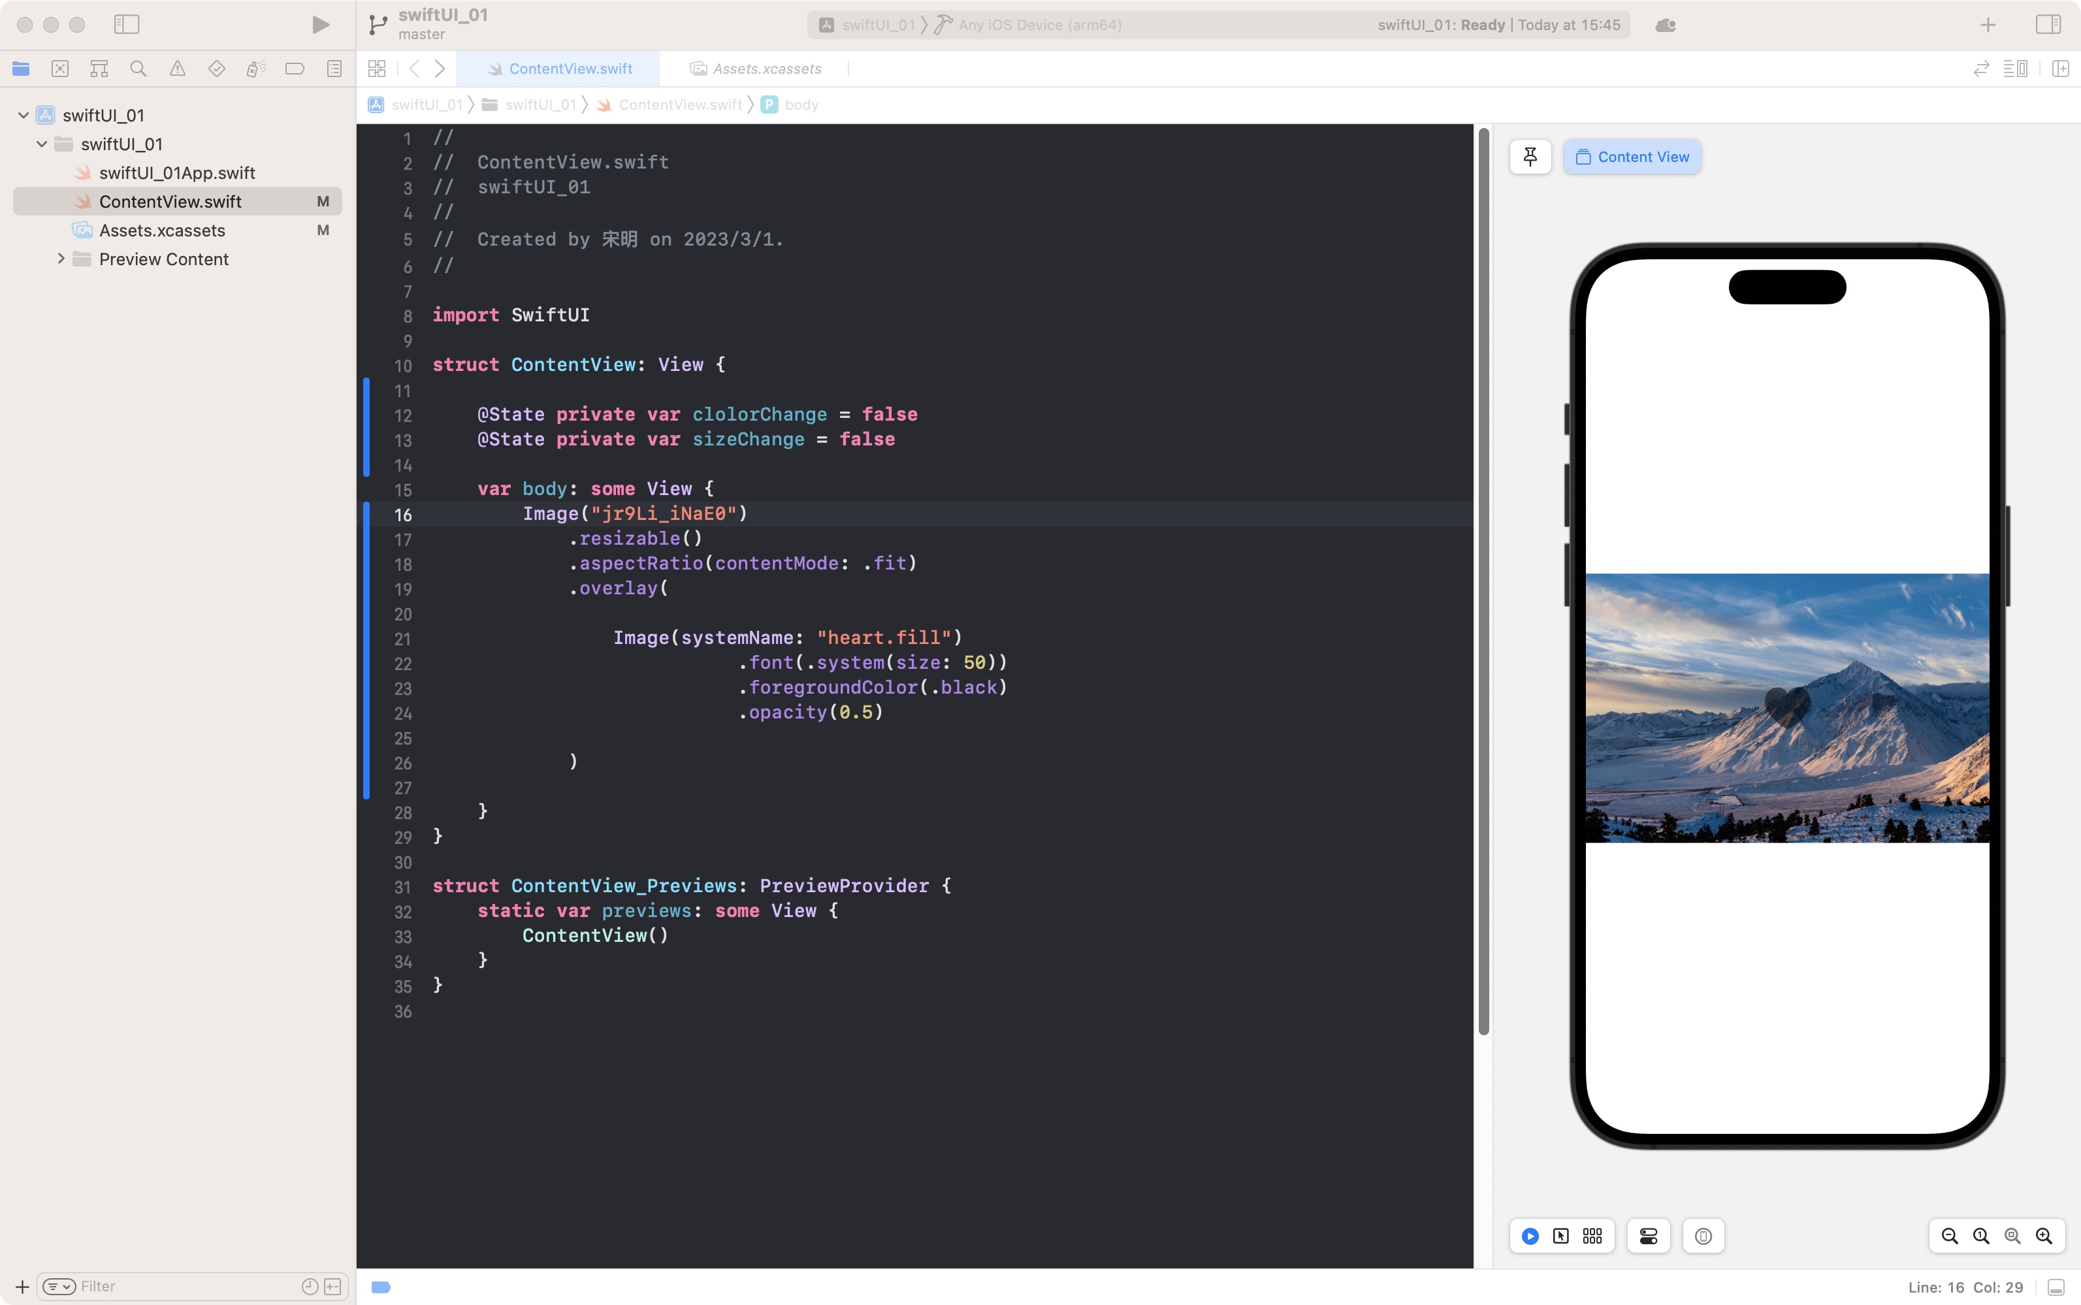The width and height of the screenshot is (2081, 1305).
Task: Open the Library with plus button
Action: pyautogui.click(x=1988, y=25)
